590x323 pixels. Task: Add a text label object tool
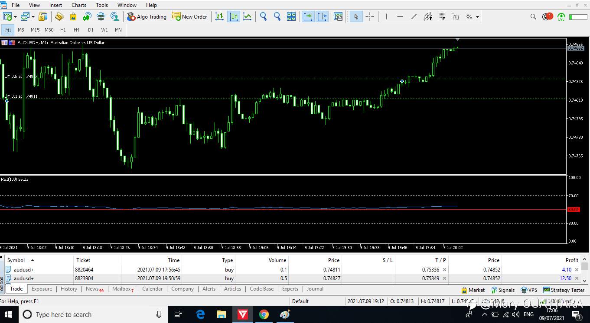tap(456, 17)
